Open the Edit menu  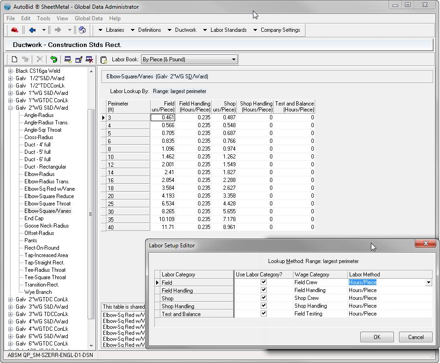(25, 18)
